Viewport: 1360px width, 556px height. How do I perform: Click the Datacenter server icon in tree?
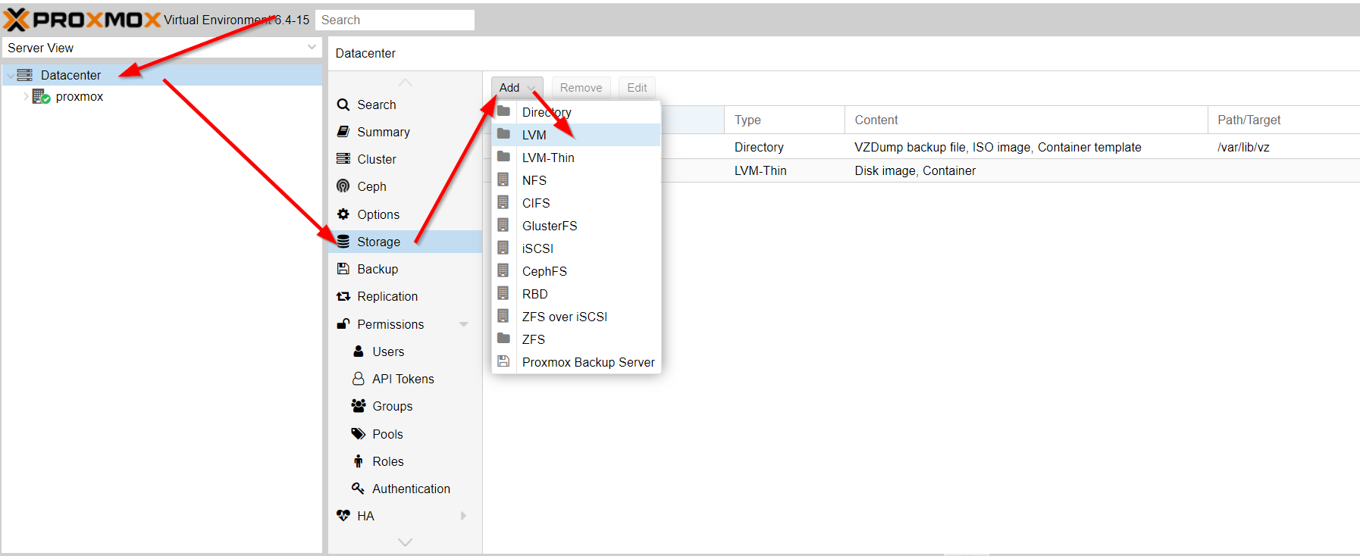pyautogui.click(x=25, y=75)
